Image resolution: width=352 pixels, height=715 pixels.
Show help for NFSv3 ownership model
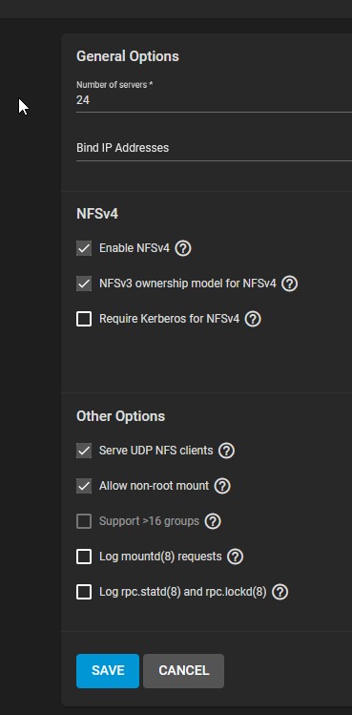[x=290, y=284]
